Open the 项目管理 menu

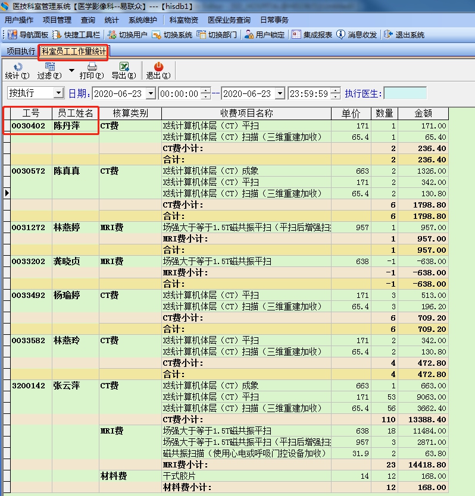coord(57,20)
